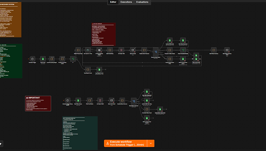
Task: Select Anti-Spam Wait node in lower retry flow
Action: [100, 100]
